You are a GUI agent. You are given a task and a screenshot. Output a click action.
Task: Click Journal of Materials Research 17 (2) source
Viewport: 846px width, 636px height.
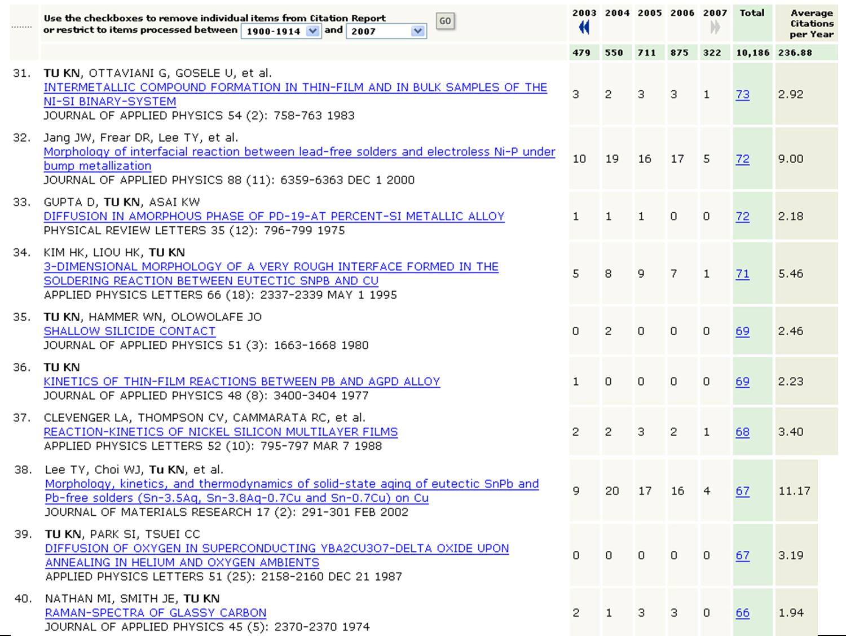(227, 512)
